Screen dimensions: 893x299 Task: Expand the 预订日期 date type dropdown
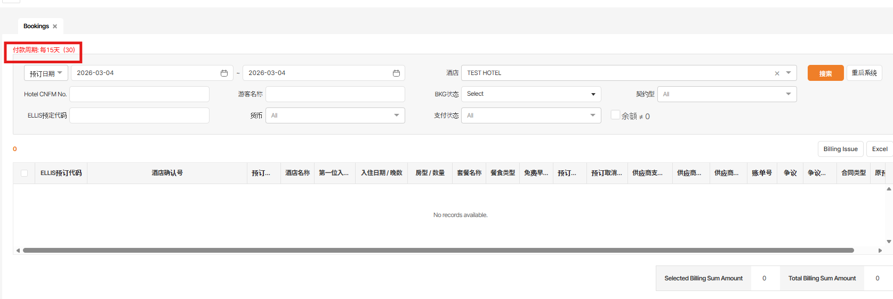click(x=46, y=73)
